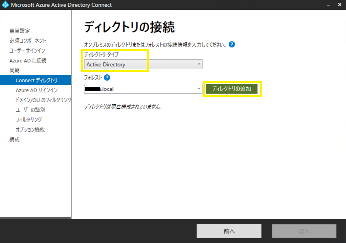
Task: Select 必須コンポーネント in the sidebar
Action: click(x=28, y=41)
